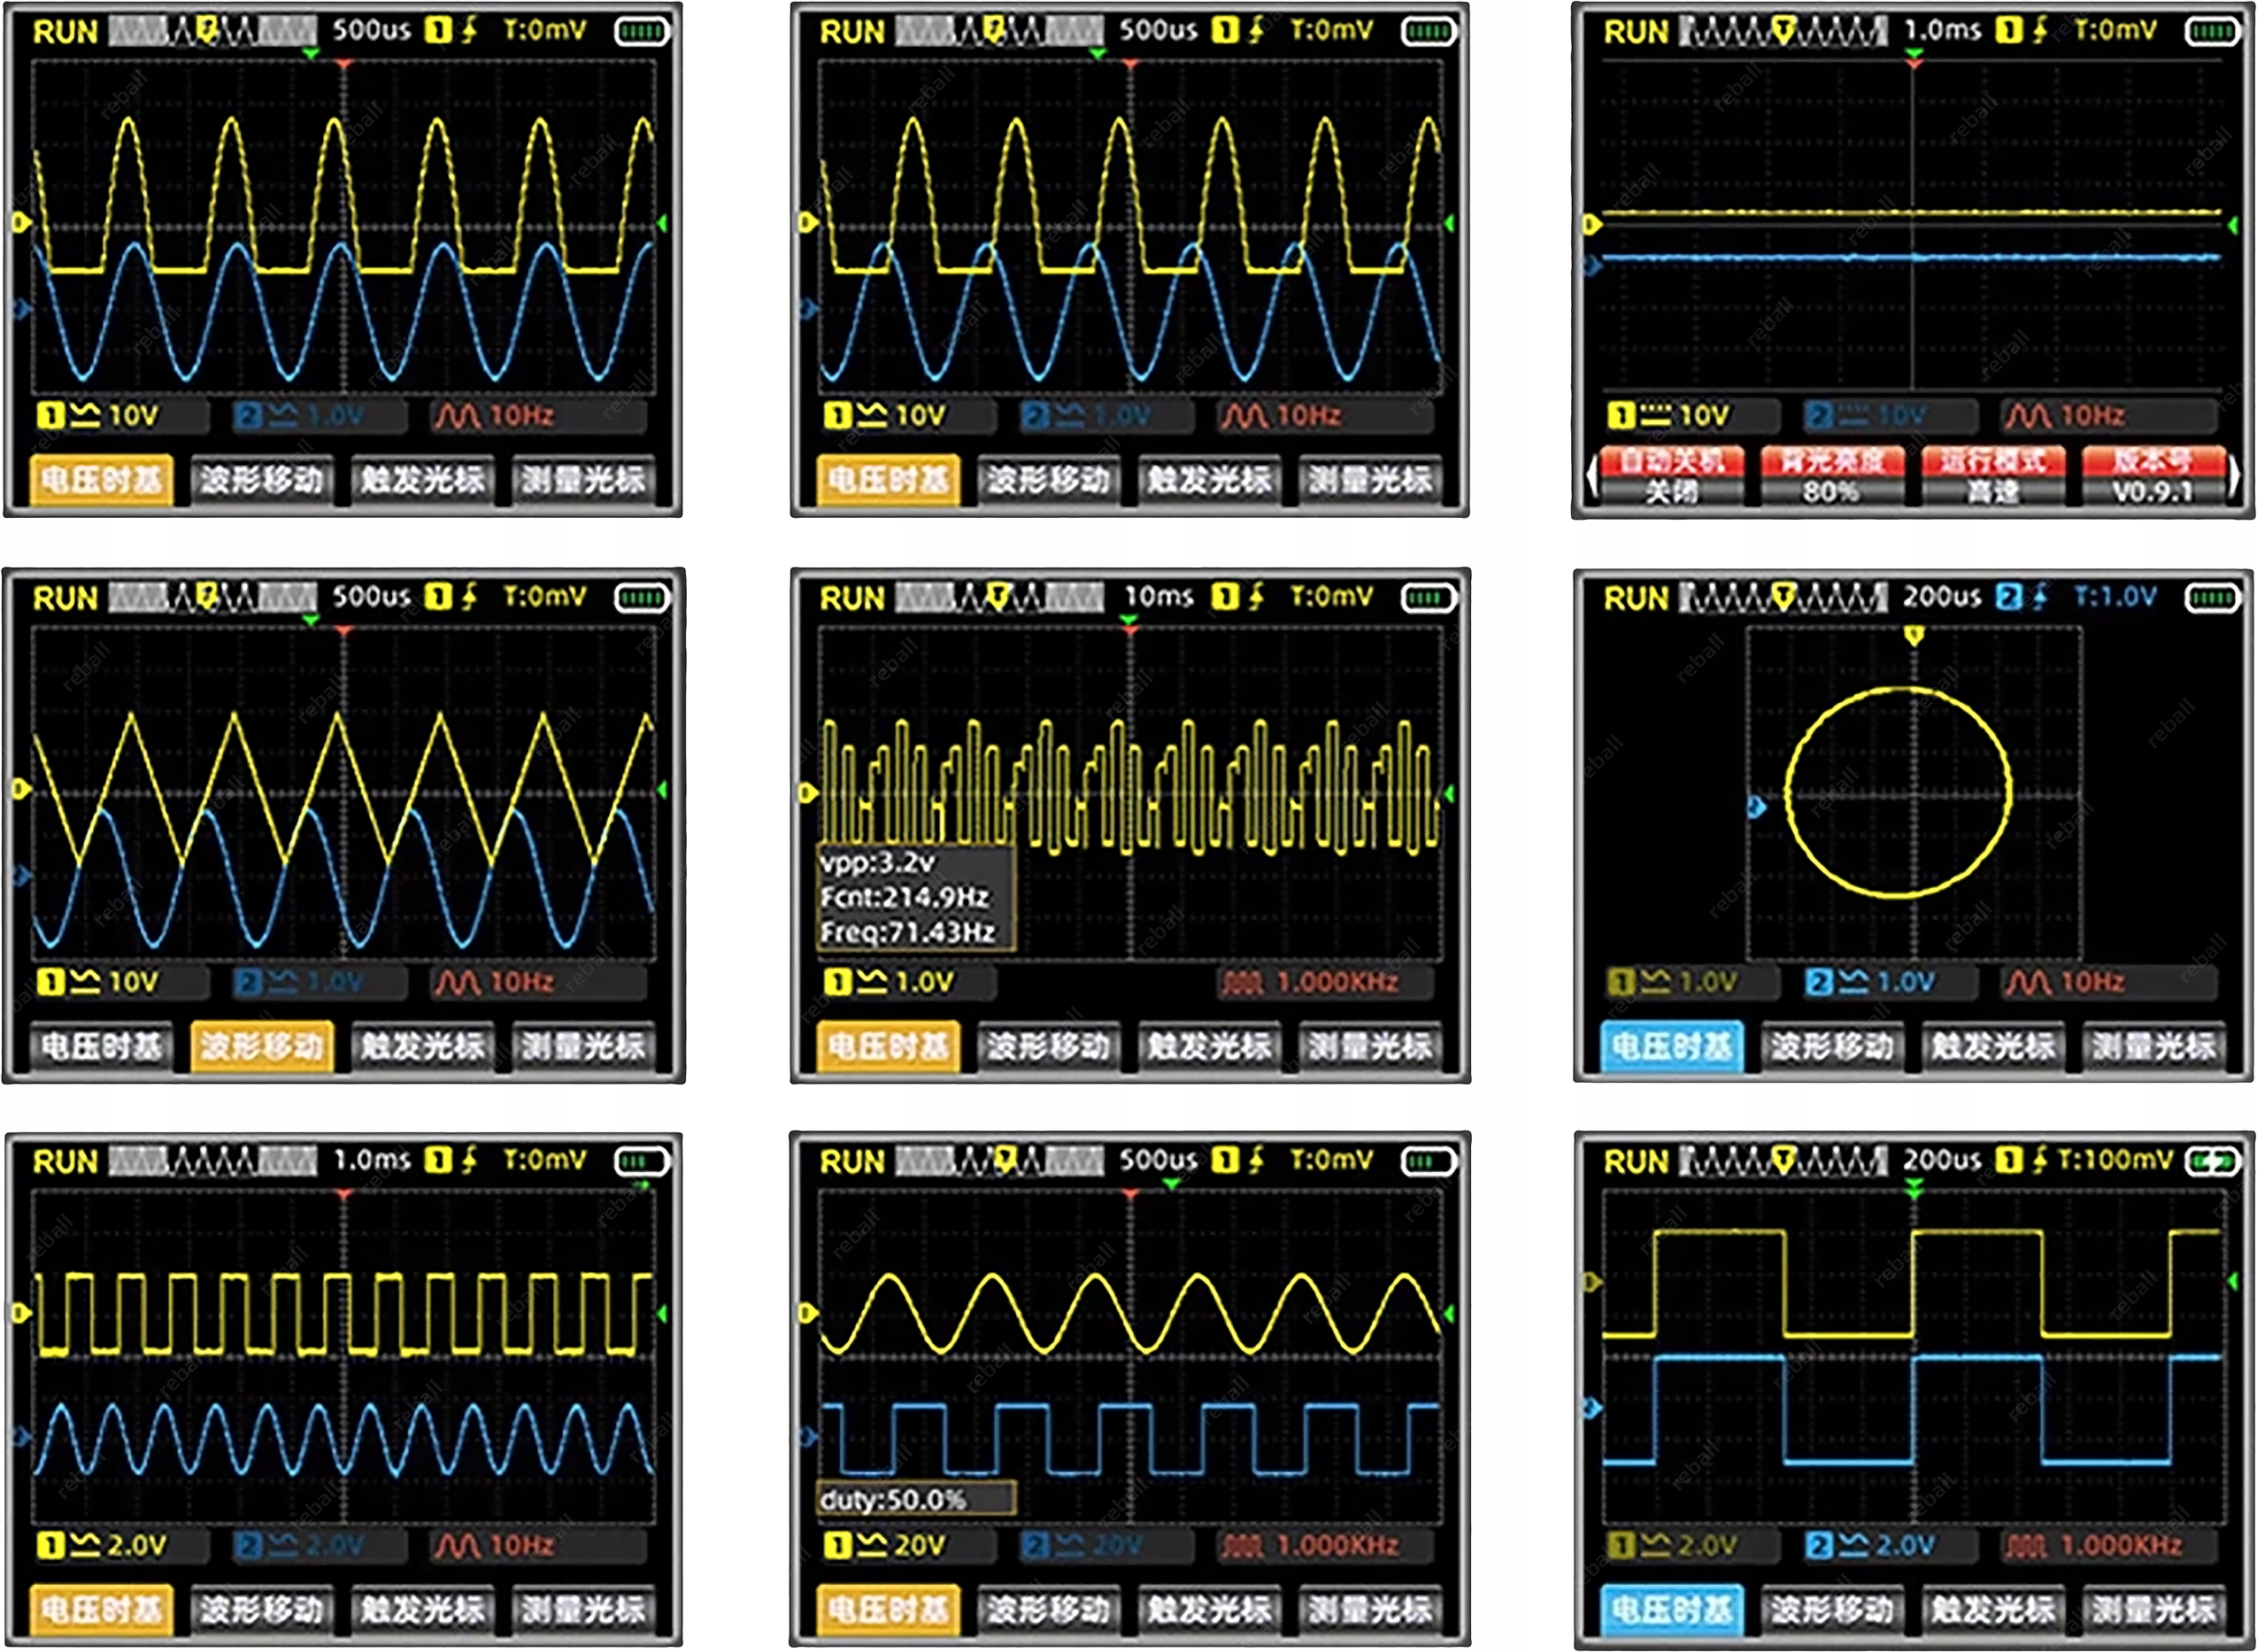Click the right arrow beside V0.9.1 version

(2235, 477)
